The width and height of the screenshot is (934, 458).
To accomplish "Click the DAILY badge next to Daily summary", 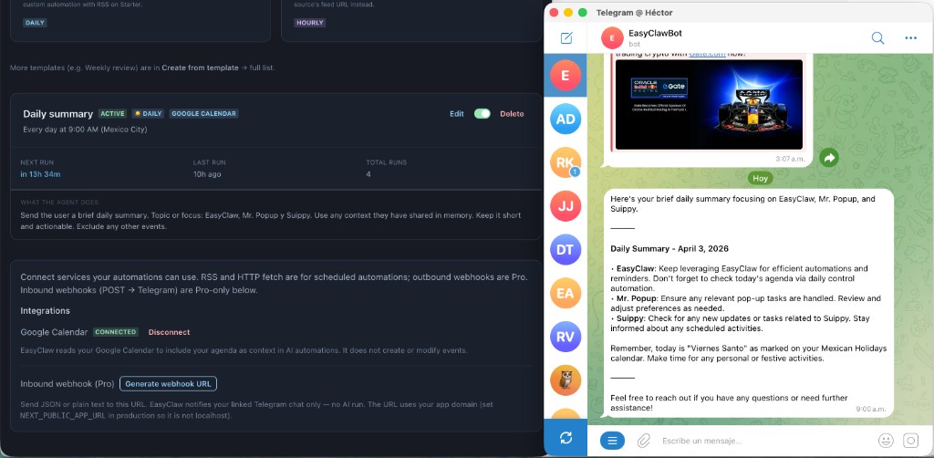I will point(148,114).
